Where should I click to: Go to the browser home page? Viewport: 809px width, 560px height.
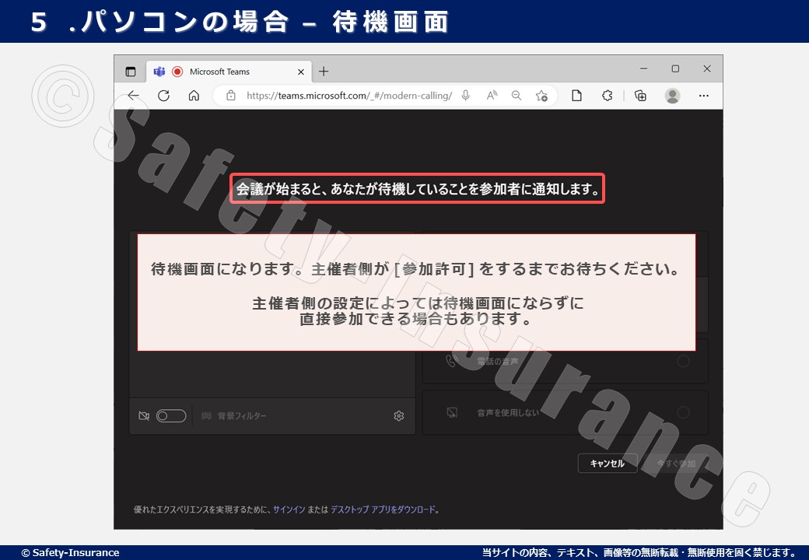(x=194, y=96)
